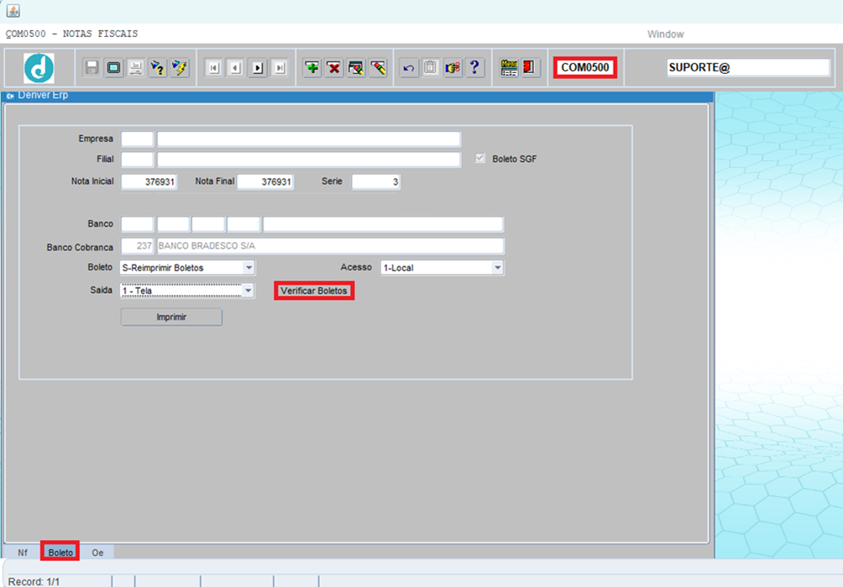The image size is (843, 587).
Task: Click the Empresa code input field
Action: 137,139
